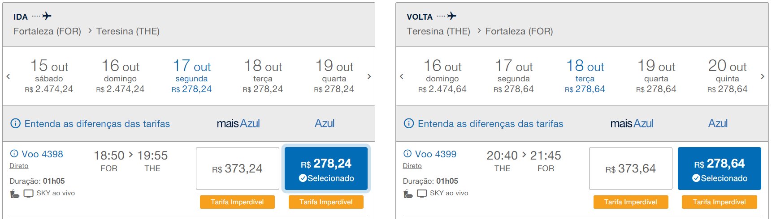Screen dimensions: 776x219
Task: Click SKY ao vivo TV icon for flight 4398
Action: [29, 194]
